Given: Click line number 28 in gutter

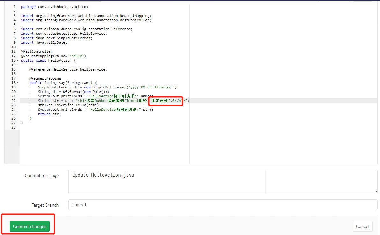Looking at the screenshot, I should 13,127.
